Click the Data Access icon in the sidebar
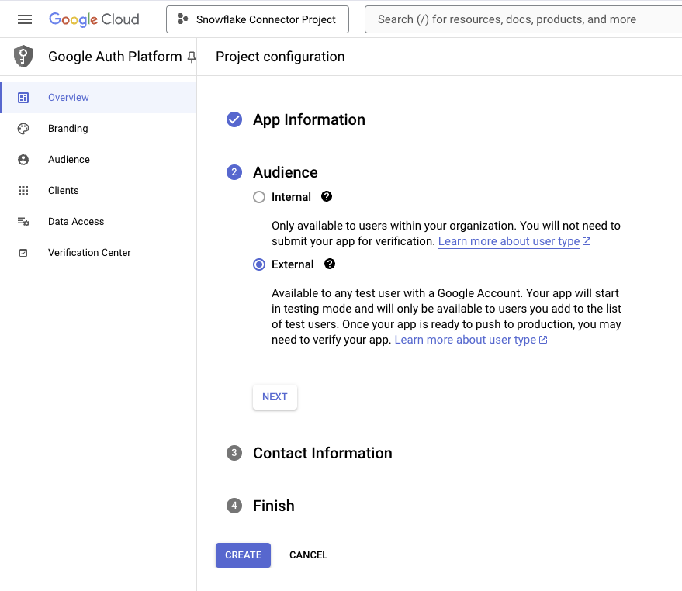682x591 pixels. coord(23,222)
